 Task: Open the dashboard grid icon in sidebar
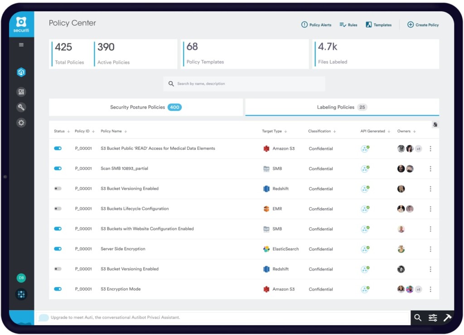coord(21,91)
